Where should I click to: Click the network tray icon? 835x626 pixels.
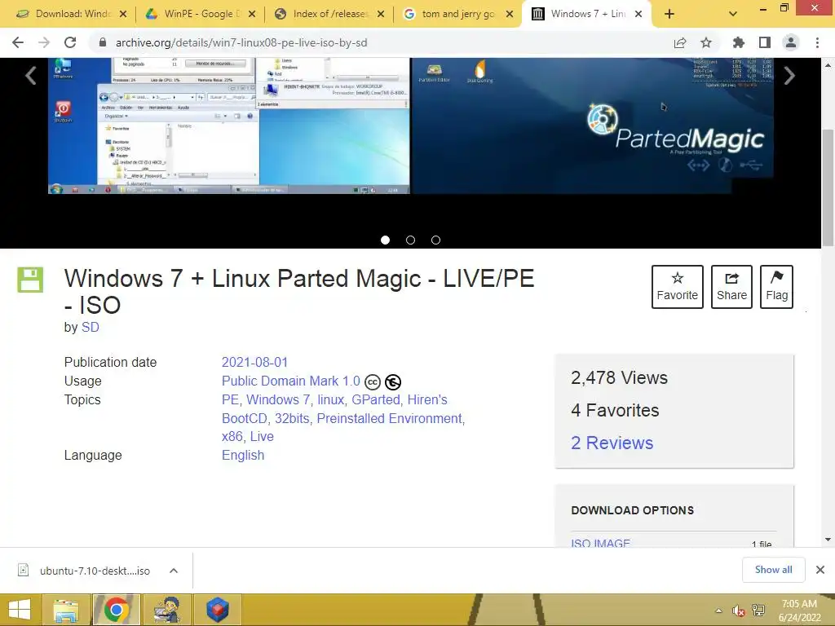tap(758, 611)
